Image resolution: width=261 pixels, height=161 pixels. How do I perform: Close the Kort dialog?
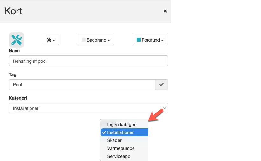165,11
